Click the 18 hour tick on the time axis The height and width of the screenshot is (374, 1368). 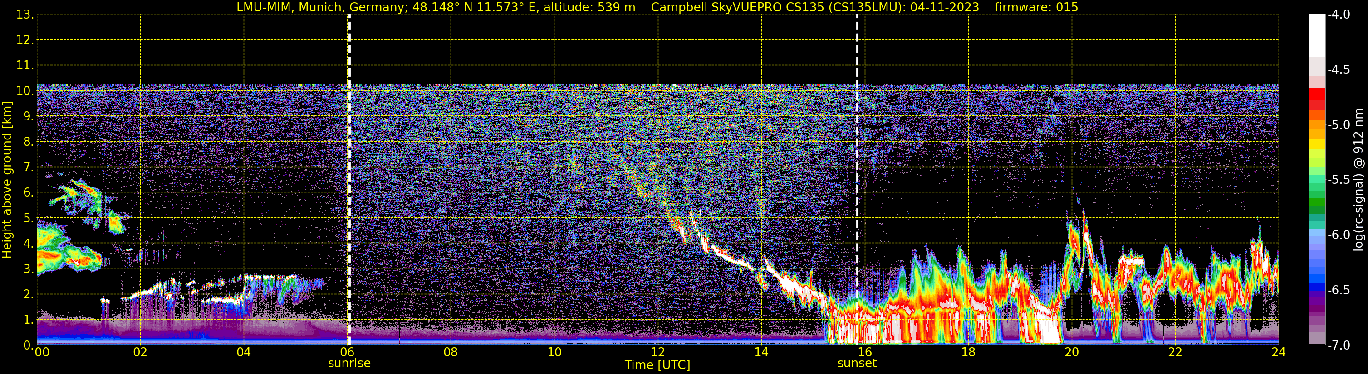[x=969, y=352]
